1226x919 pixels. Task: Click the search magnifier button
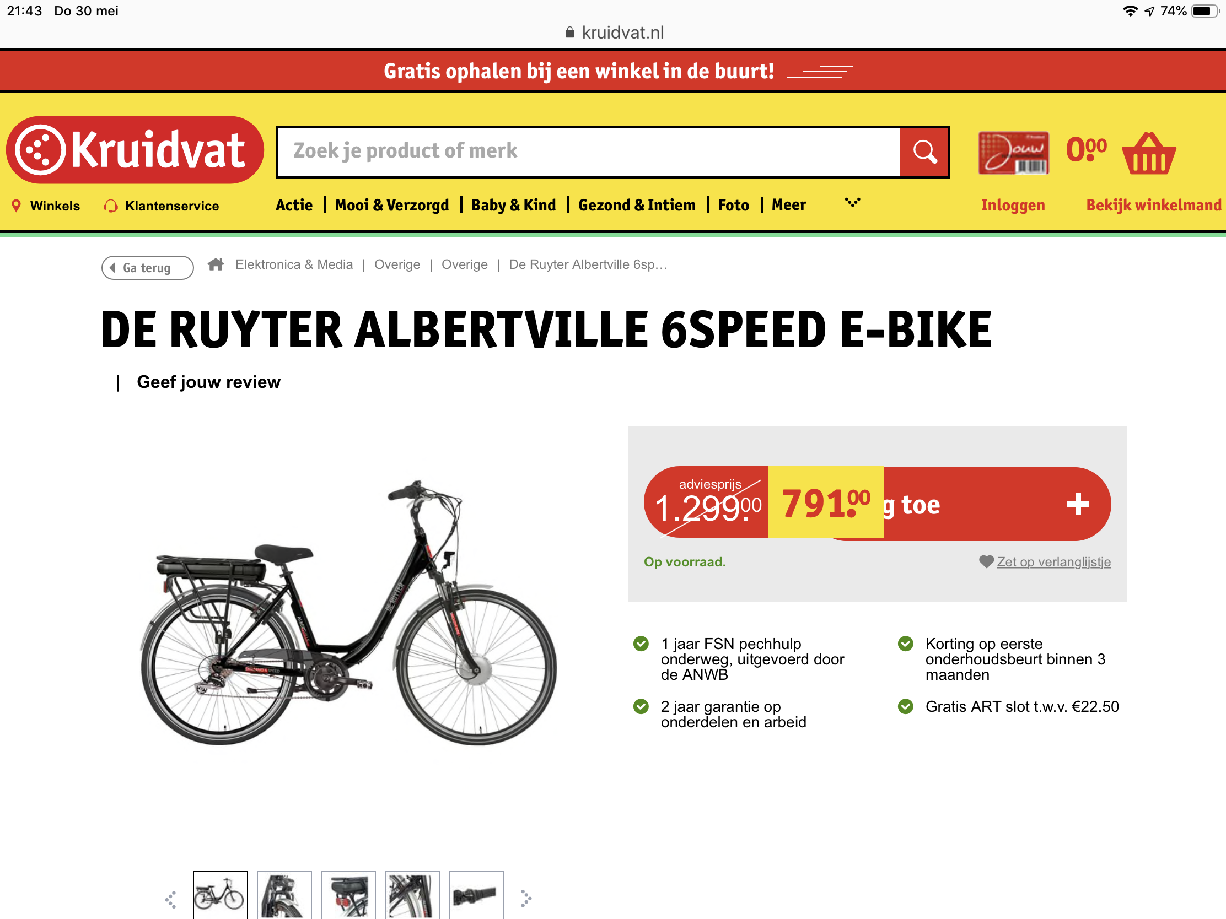coord(924,152)
